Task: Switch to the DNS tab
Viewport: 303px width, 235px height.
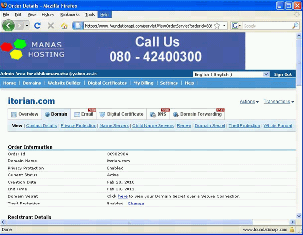Action: [x=158, y=114]
